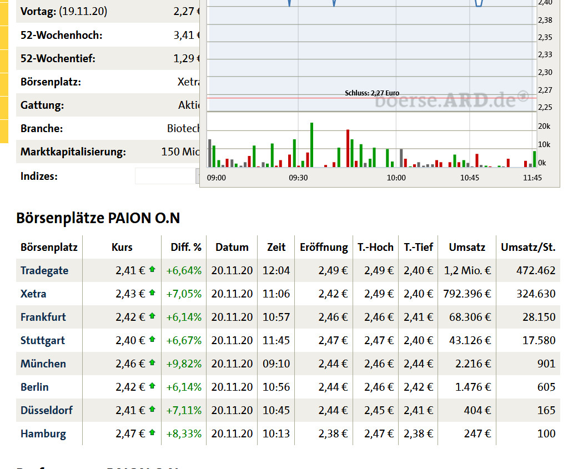The image size is (573, 469).
Task: Click the 10:00 label on chart axis
Action: tap(396, 178)
